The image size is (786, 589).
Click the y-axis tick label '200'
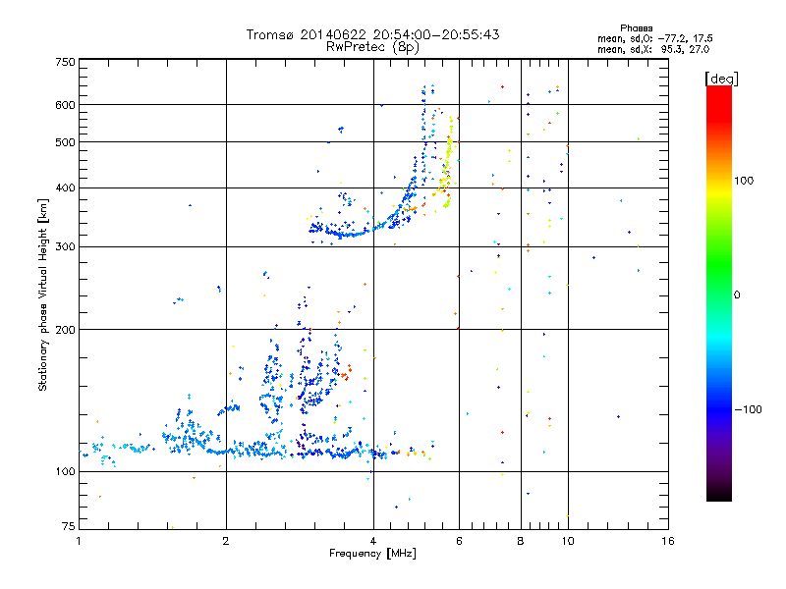tap(65, 330)
